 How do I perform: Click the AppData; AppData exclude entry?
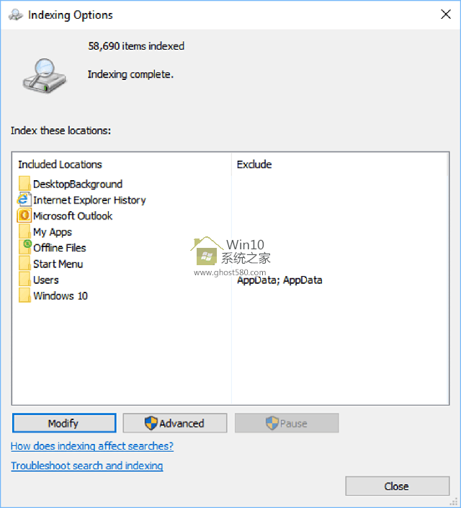pos(279,280)
